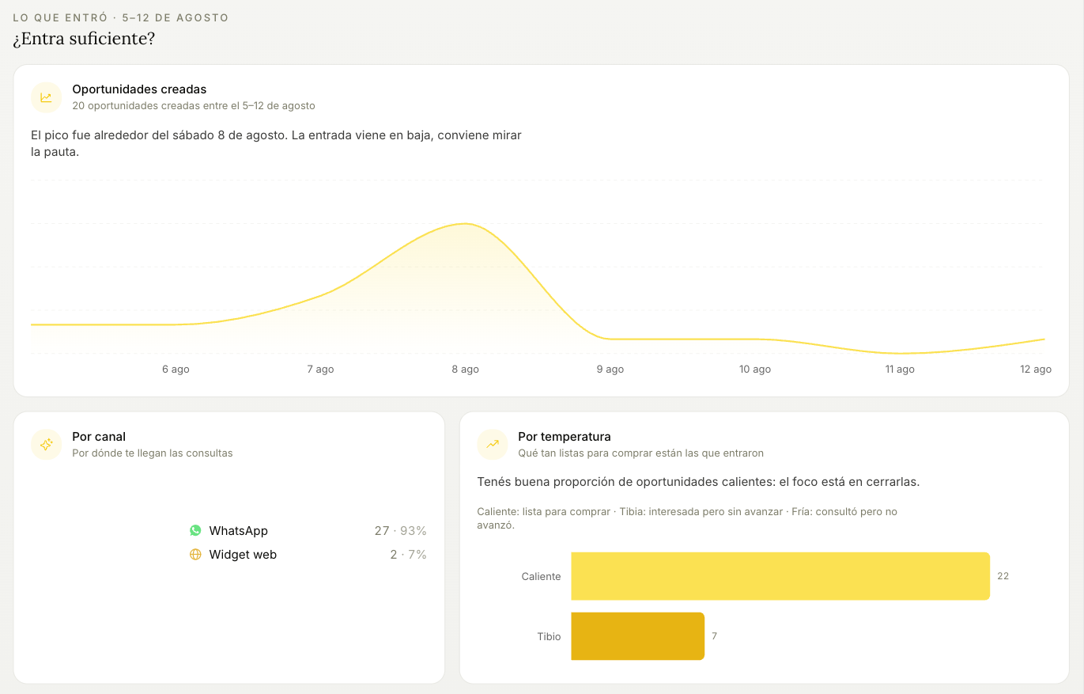The image size is (1084, 694).
Task: Click the 'Tibio' bar axis label
Action: pos(550,636)
